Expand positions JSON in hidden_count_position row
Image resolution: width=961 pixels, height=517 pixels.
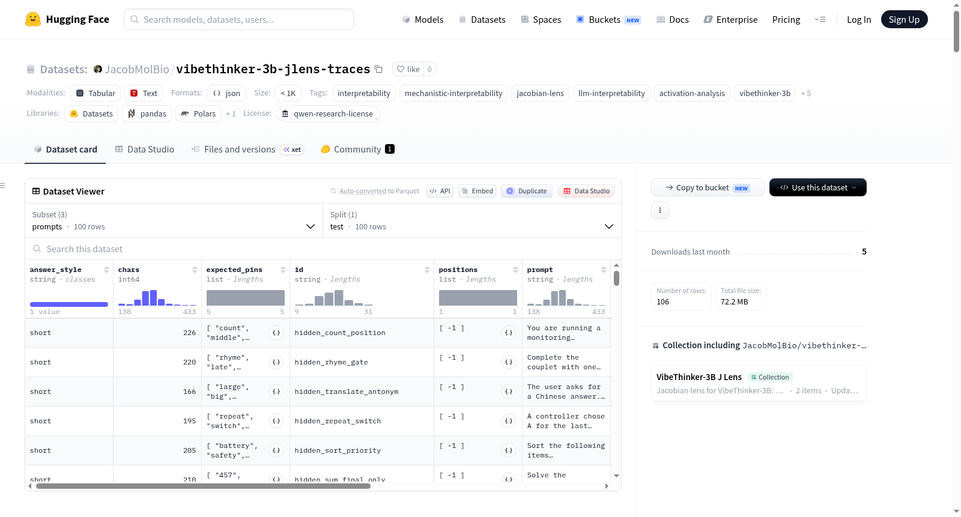pyautogui.click(x=509, y=333)
